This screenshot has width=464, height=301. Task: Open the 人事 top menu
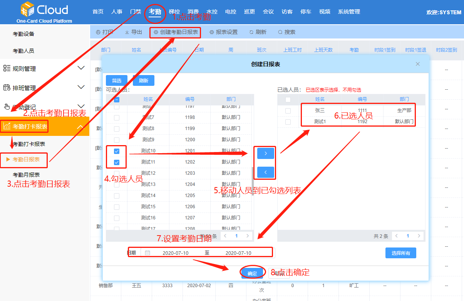117,12
